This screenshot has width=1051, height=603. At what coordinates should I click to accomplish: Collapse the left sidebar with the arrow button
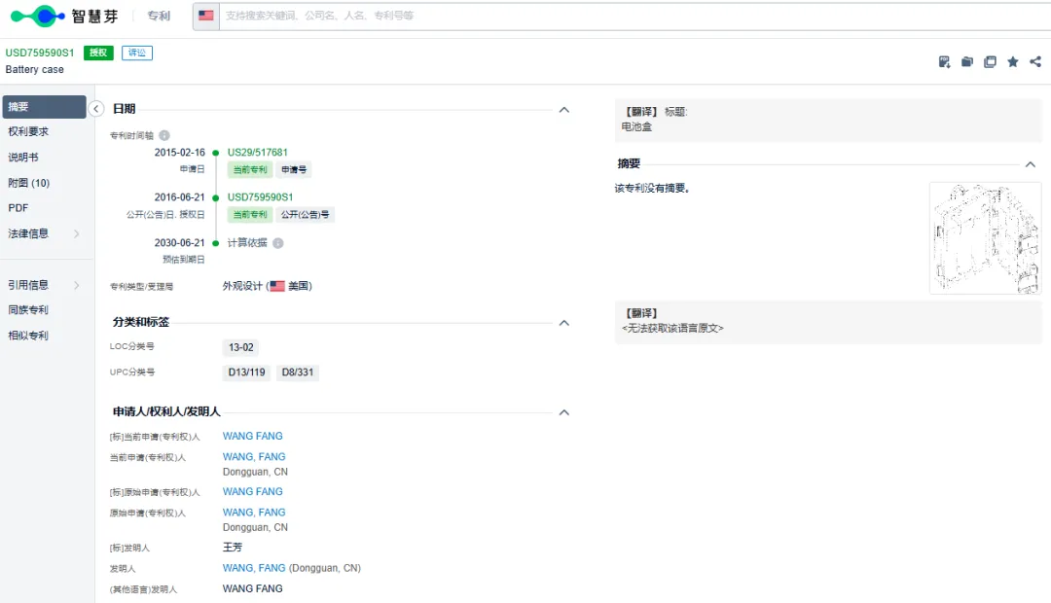[x=95, y=109]
